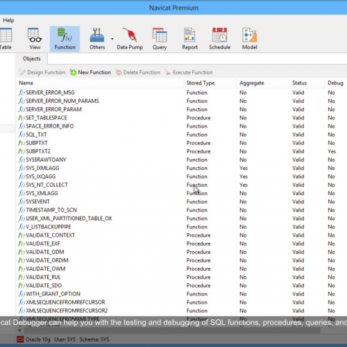Select the XMLSEQUENCEFROMREFCURSOR function name
This screenshot has width=347, height=347.
65,303
